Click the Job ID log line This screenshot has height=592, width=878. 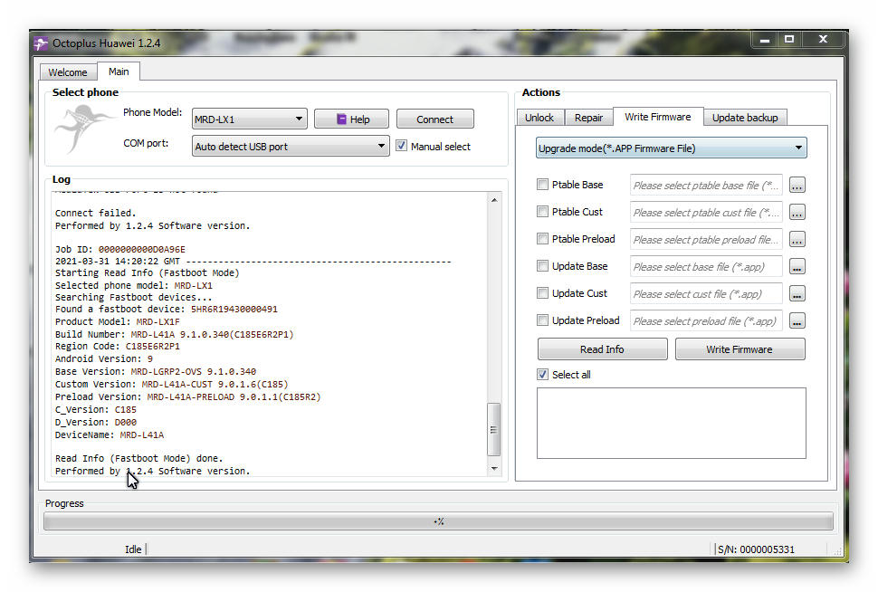click(x=119, y=249)
